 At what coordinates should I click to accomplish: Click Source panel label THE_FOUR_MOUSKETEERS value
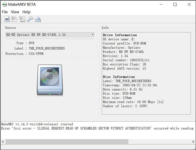pyautogui.click(x=47, y=48)
